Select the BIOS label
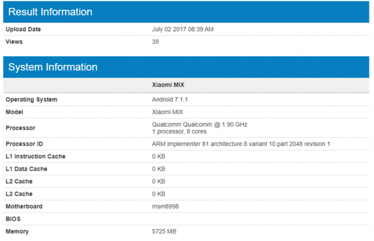The width and height of the screenshot is (374, 241). tap(13, 219)
